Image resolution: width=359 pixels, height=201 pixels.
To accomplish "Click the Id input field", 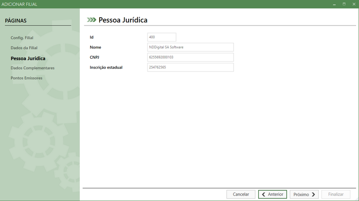I will point(162,37).
